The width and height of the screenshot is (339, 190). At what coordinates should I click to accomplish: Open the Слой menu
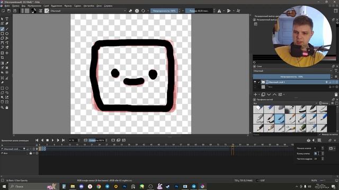(x=46, y=6)
